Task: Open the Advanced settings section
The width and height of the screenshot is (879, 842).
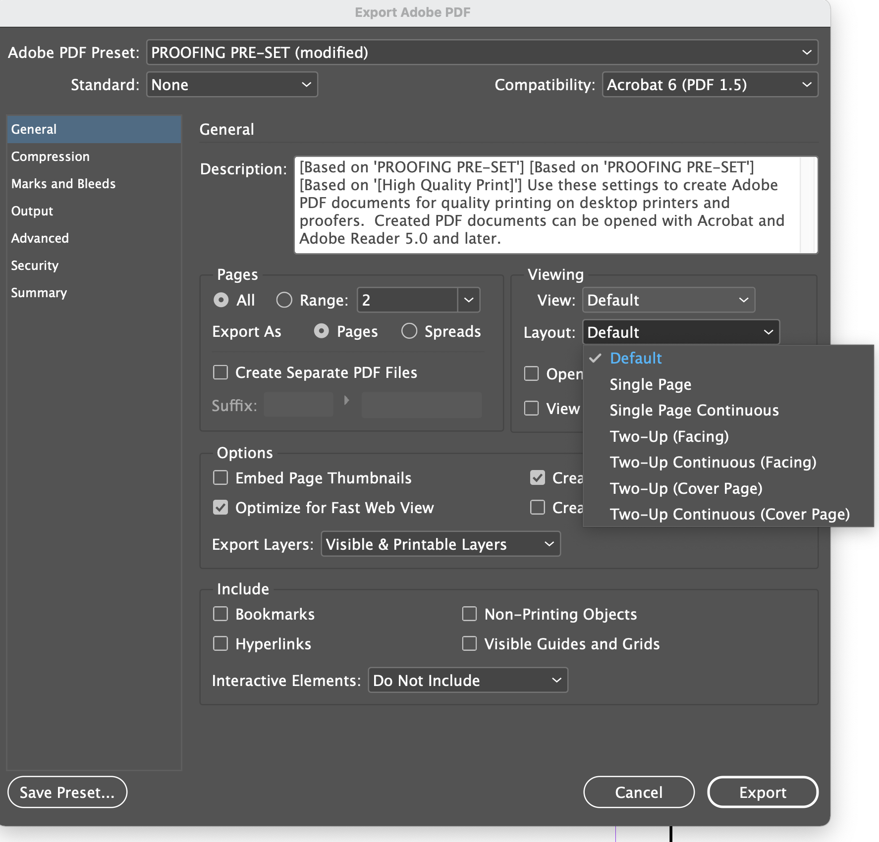Action: point(40,238)
